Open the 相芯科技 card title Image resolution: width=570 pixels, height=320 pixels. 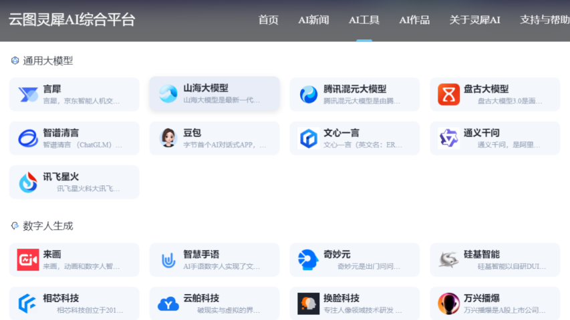(x=61, y=298)
